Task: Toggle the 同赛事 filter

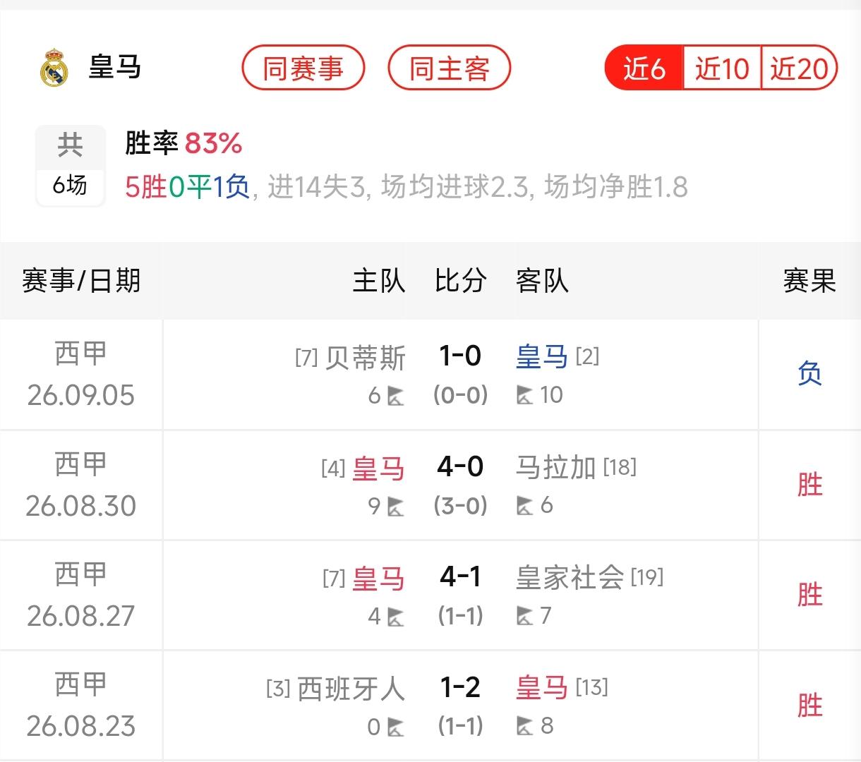Action: (303, 68)
